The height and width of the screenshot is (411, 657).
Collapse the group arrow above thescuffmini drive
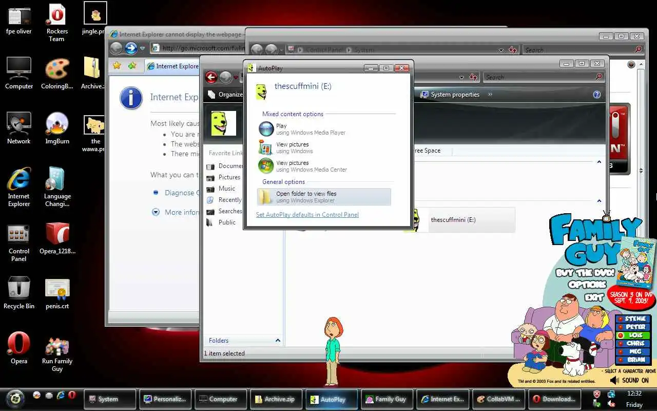(598, 201)
